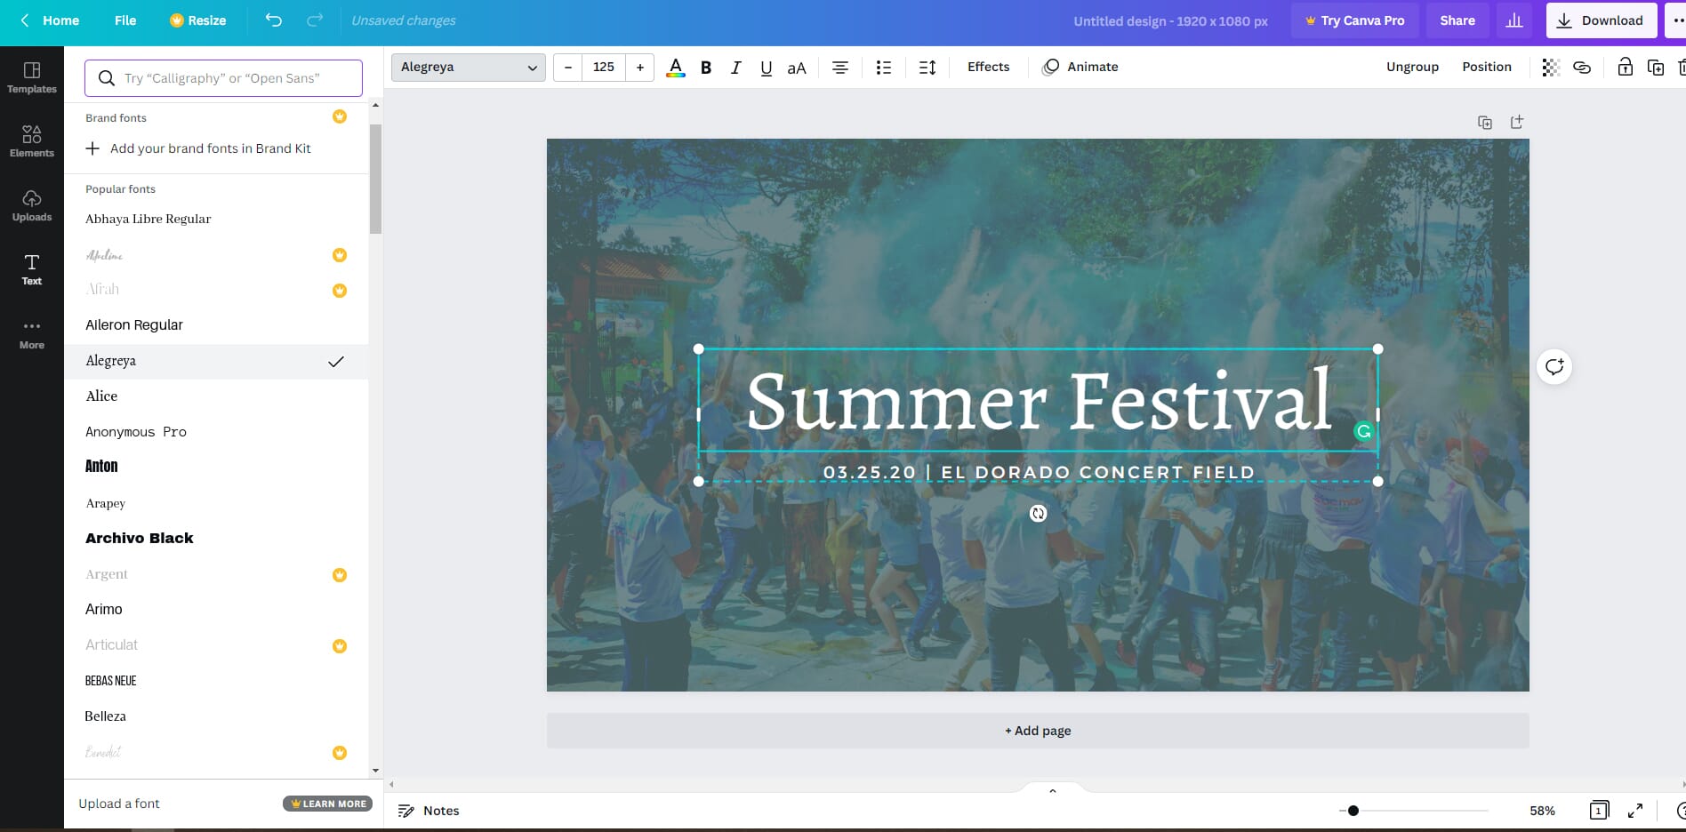
Task: Click the rotate handle below text
Action: pyautogui.click(x=1038, y=513)
